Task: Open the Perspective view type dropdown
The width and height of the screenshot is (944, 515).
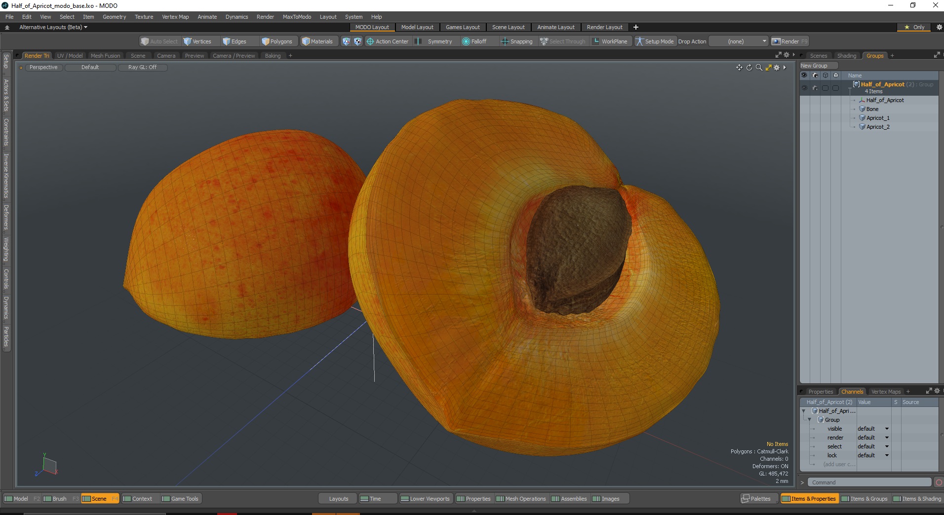Action: pyautogui.click(x=43, y=68)
